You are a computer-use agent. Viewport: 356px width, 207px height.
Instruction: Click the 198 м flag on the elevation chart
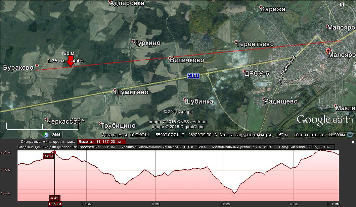point(48,156)
